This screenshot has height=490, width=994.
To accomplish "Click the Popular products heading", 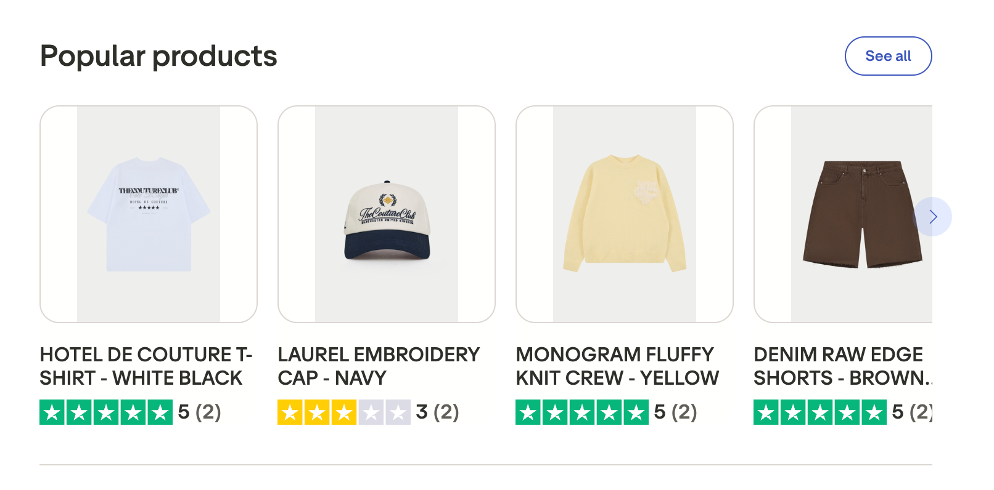I will [x=158, y=57].
